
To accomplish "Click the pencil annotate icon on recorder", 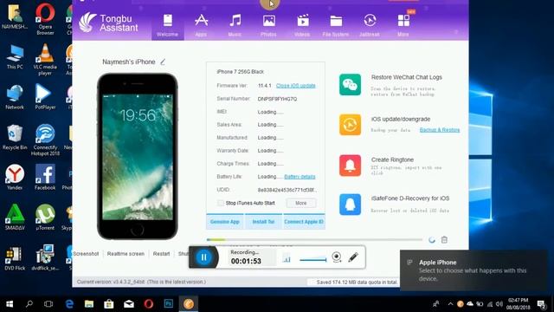I will (x=353, y=257).
